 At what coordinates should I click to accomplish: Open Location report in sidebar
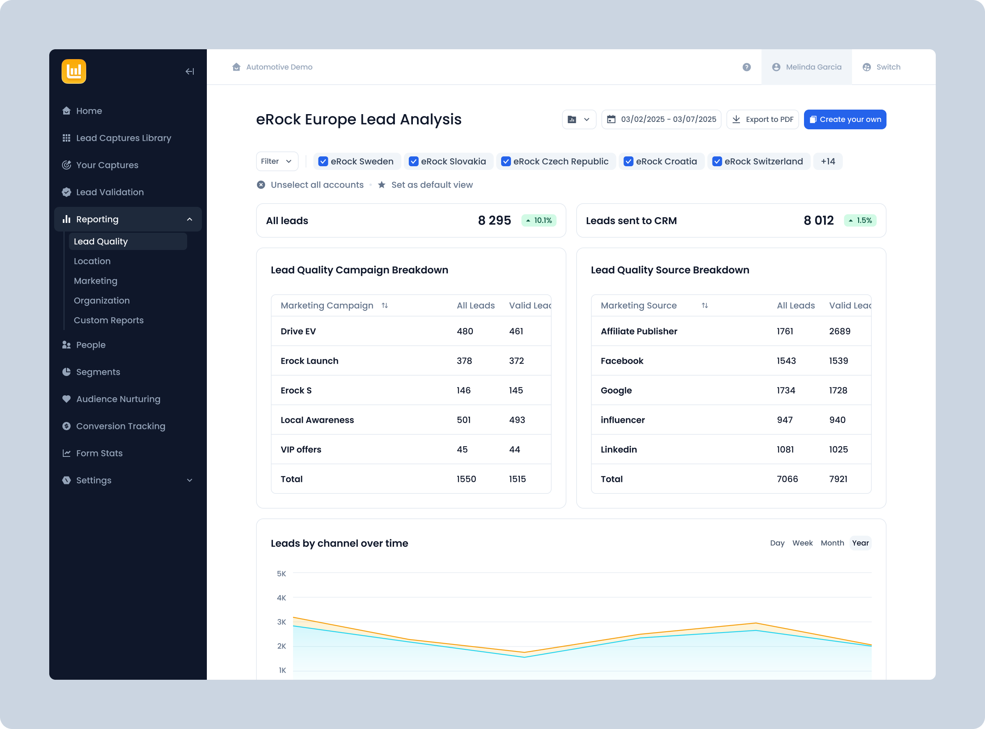92,261
